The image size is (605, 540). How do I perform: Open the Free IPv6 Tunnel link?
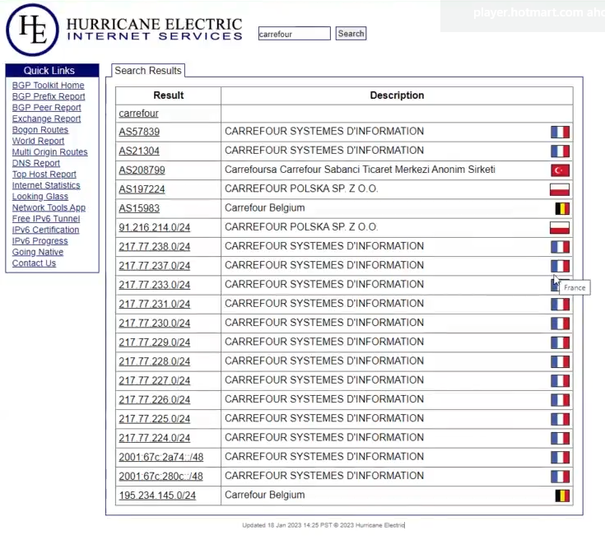[x=46, y=218]
